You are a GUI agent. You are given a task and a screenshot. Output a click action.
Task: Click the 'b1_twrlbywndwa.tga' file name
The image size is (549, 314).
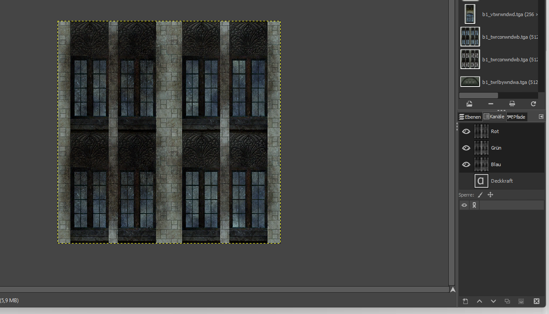point(505,82)
